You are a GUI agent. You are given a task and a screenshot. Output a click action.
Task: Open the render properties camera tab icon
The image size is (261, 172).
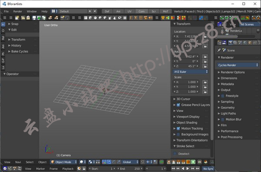click(231, 43)
